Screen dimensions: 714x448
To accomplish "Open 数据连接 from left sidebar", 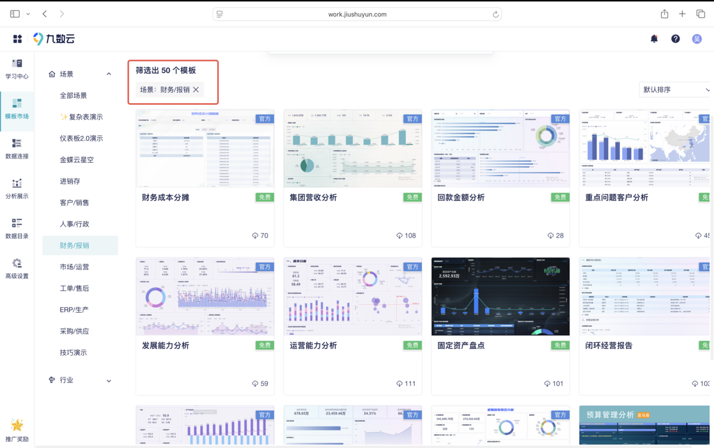I will coord(17,149).
